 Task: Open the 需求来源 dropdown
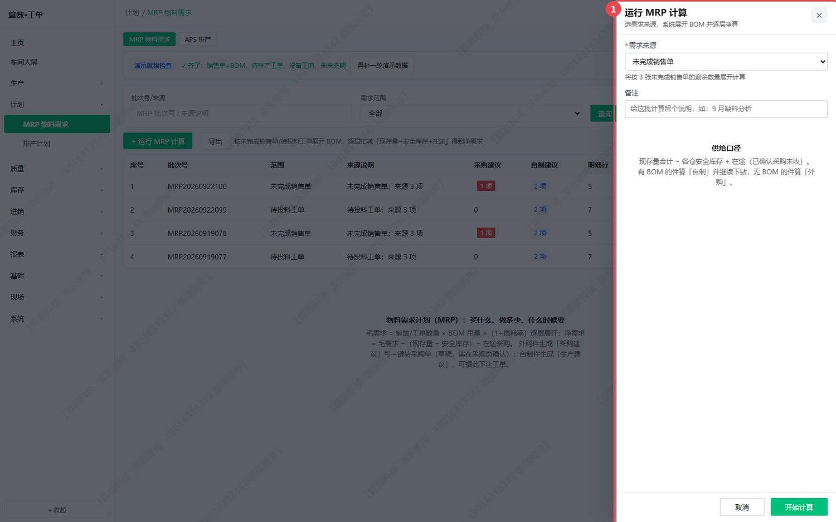click(726, 62)
